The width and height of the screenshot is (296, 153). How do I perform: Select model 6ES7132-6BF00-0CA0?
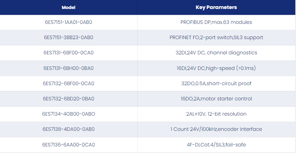point(69,83)
